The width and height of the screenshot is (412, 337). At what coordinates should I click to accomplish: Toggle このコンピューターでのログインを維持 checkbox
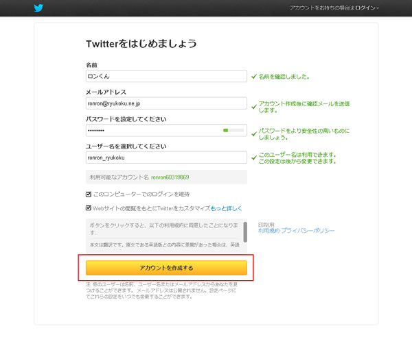[89, 194]
